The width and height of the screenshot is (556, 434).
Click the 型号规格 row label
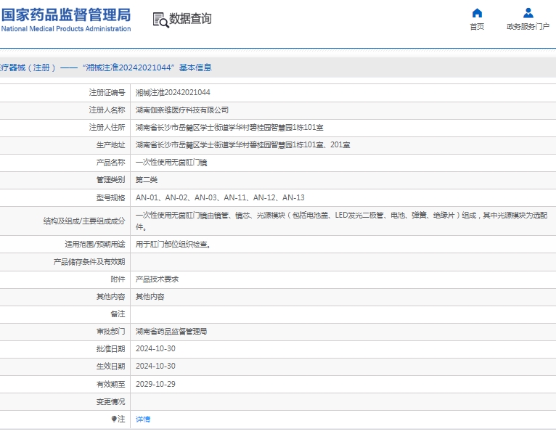pos(110,197)
